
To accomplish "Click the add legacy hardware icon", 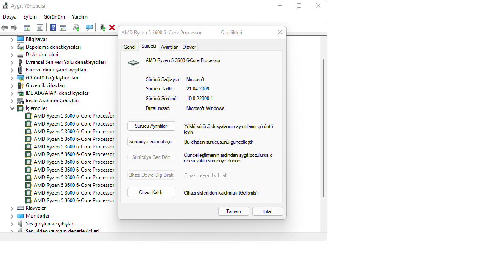I will coord(102,27).
